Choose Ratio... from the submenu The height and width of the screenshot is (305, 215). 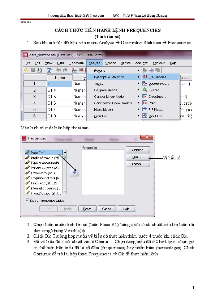click(x=160, y=103)
